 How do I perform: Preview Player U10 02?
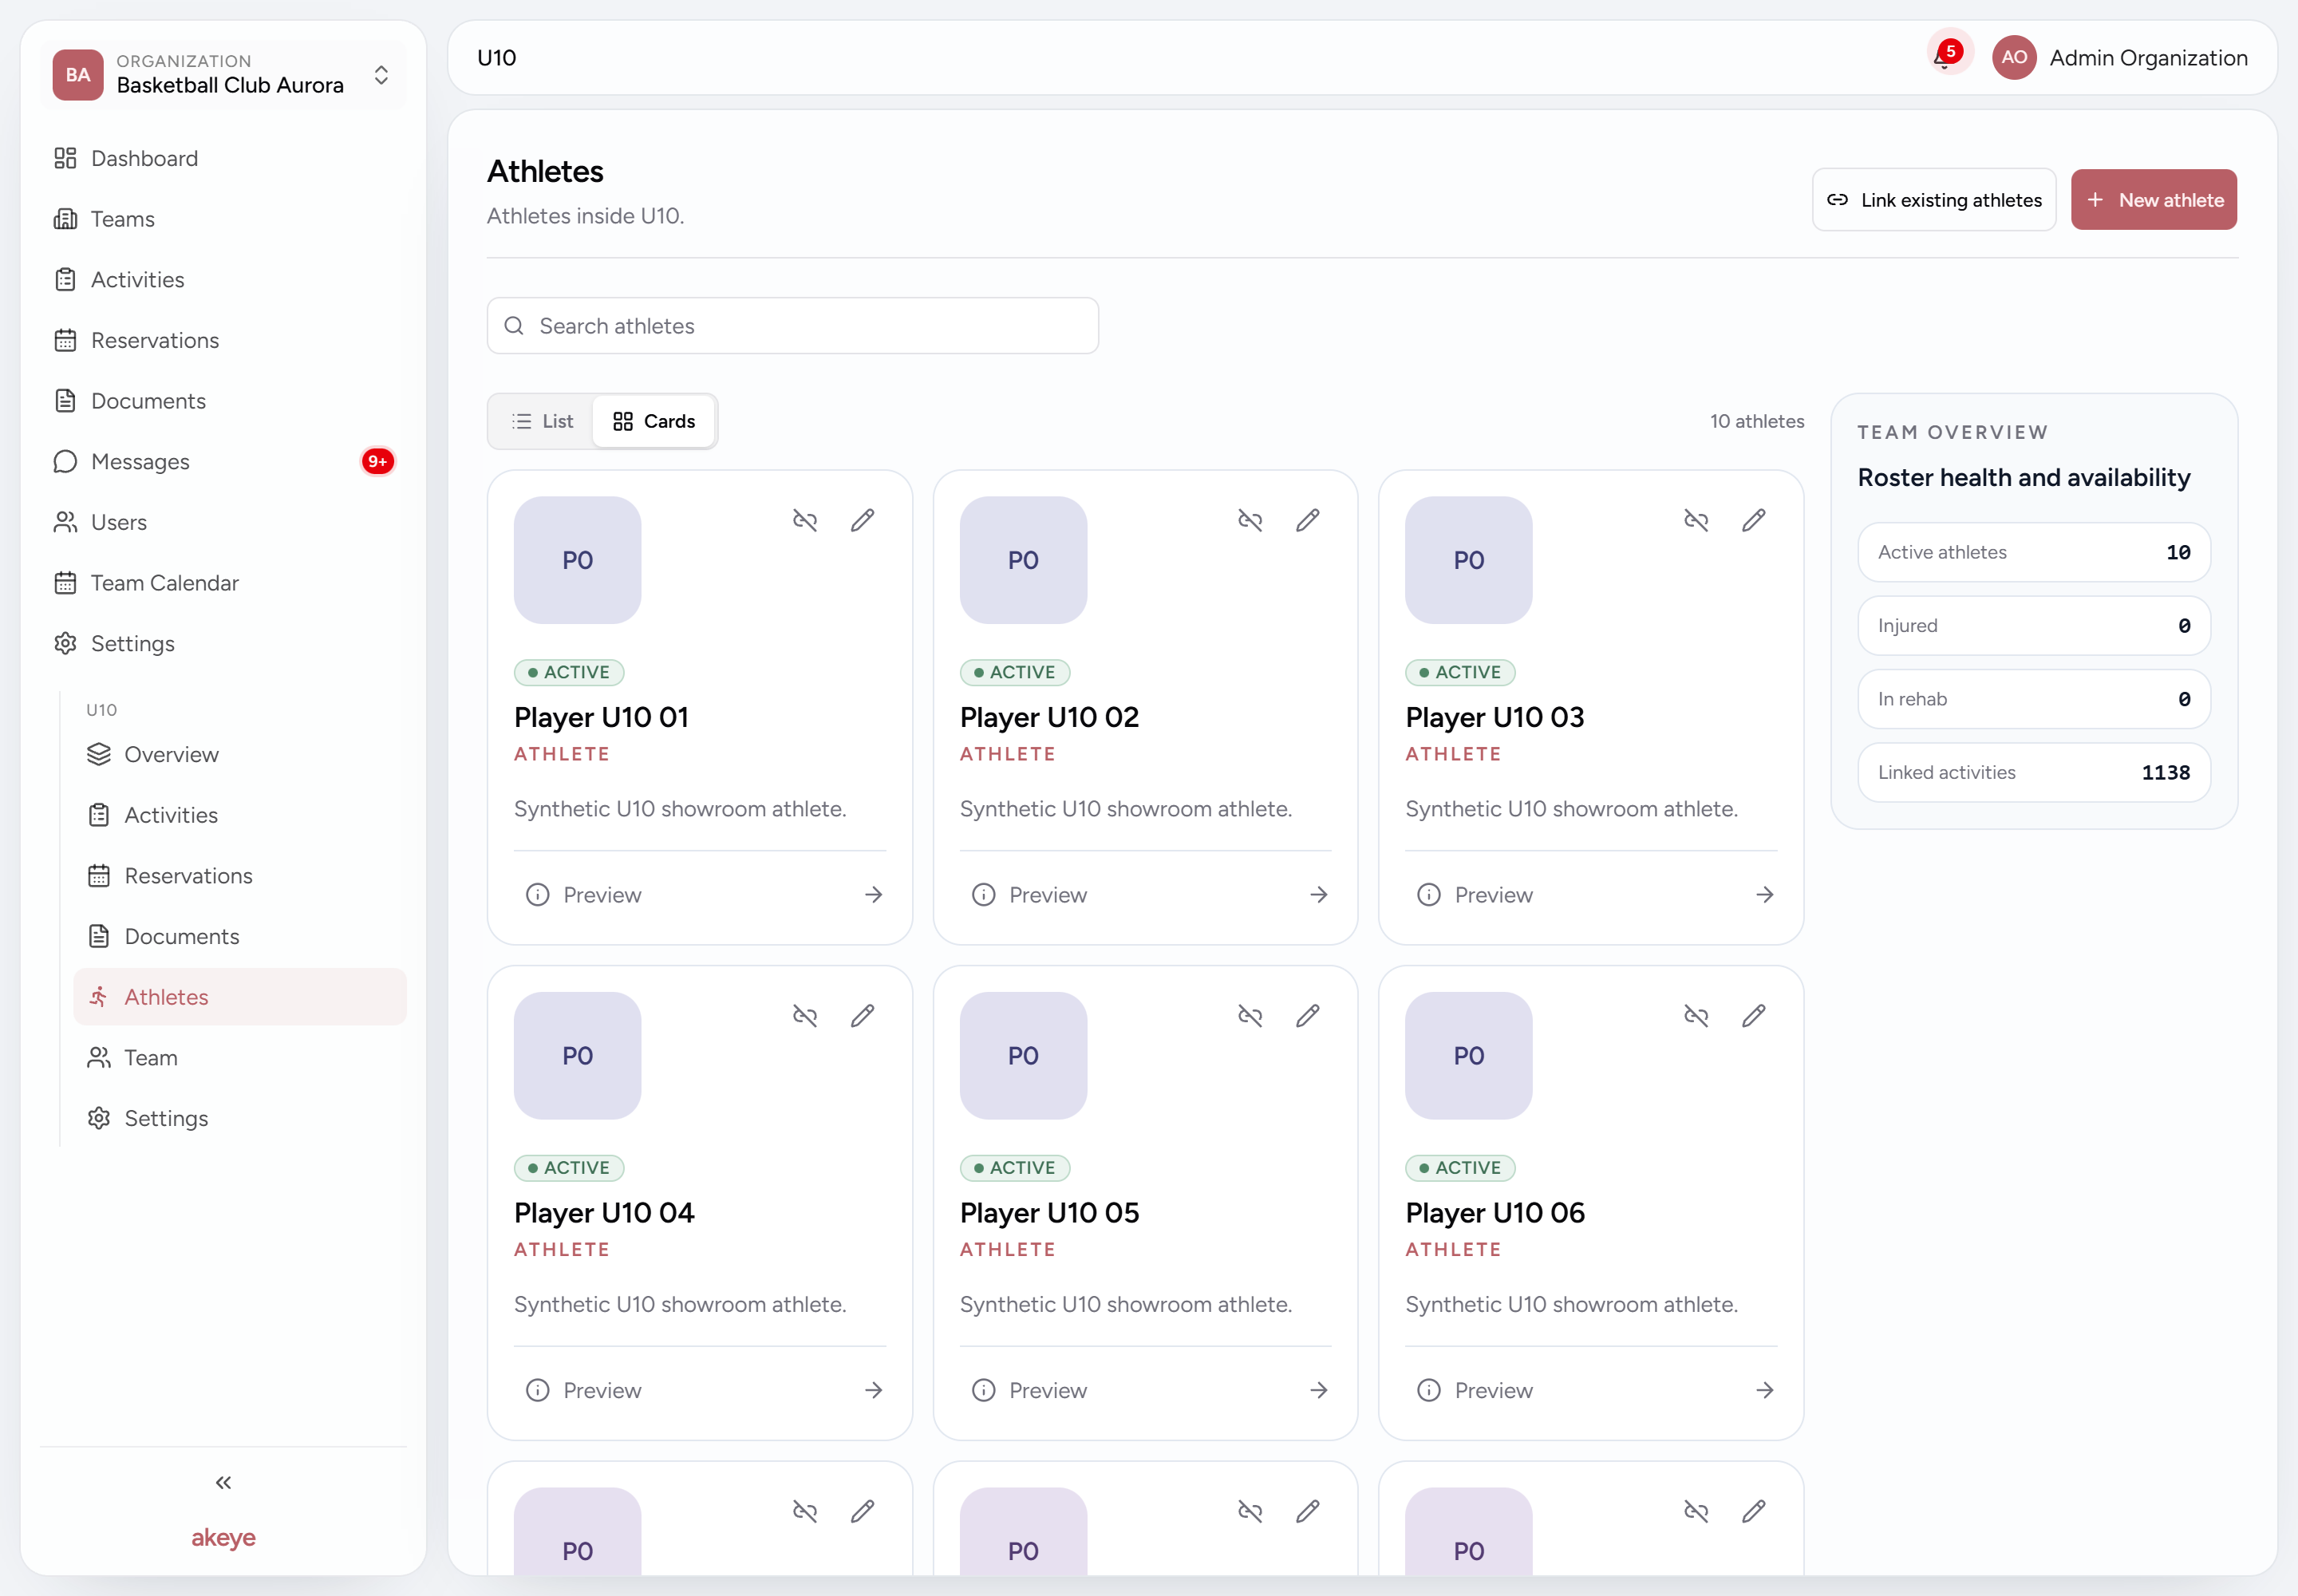(1030, 894)
